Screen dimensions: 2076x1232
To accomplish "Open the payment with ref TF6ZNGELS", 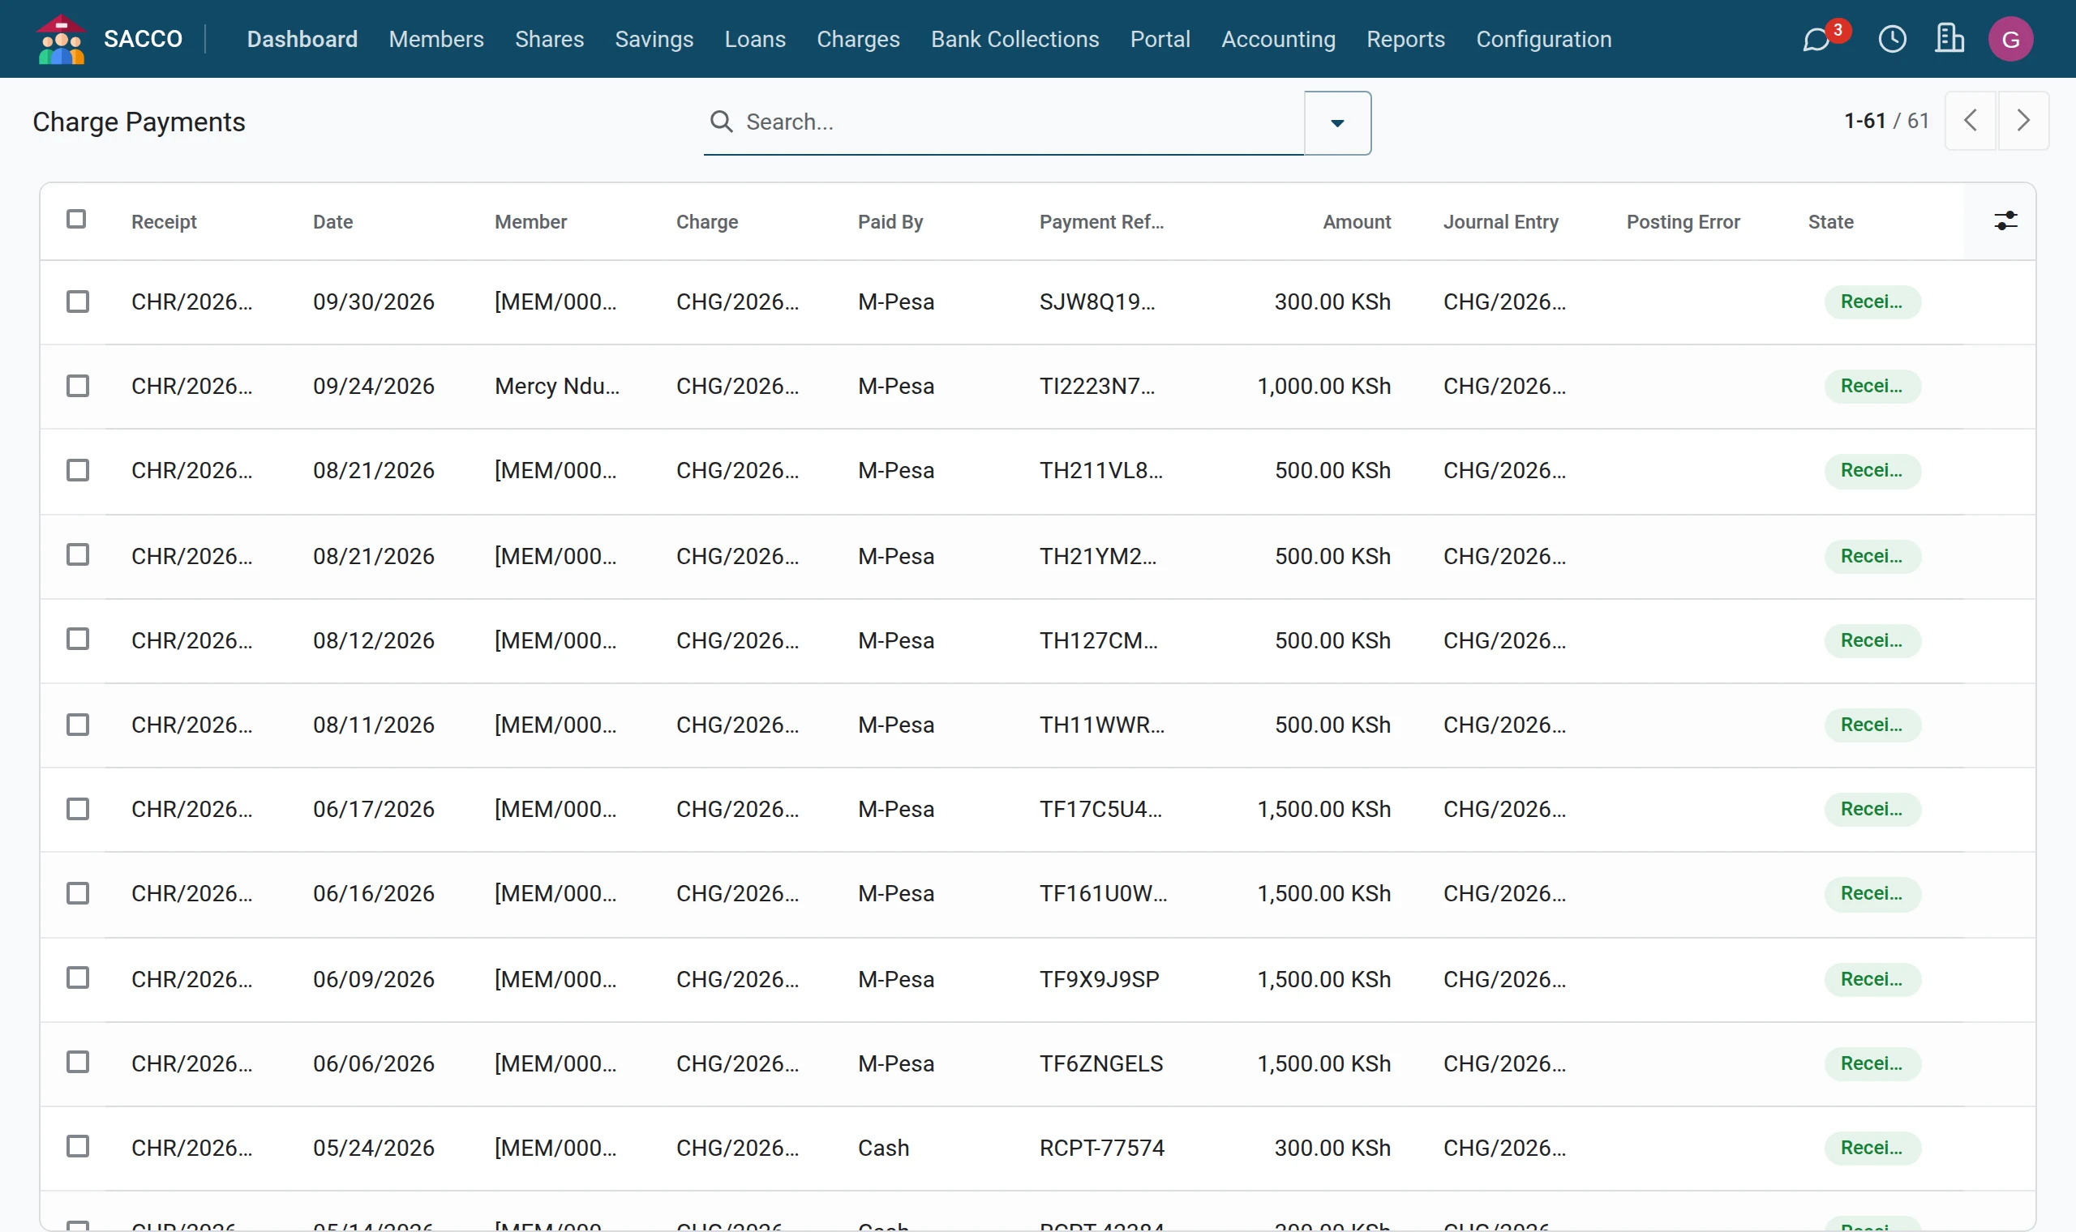I will (1101, 1063).
